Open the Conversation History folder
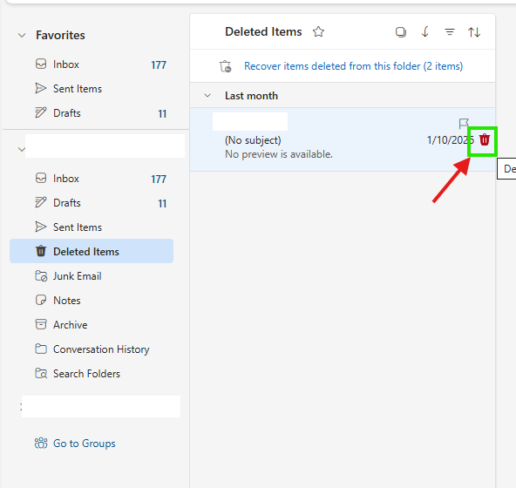 pyautogui.click(x=92, y=349)
